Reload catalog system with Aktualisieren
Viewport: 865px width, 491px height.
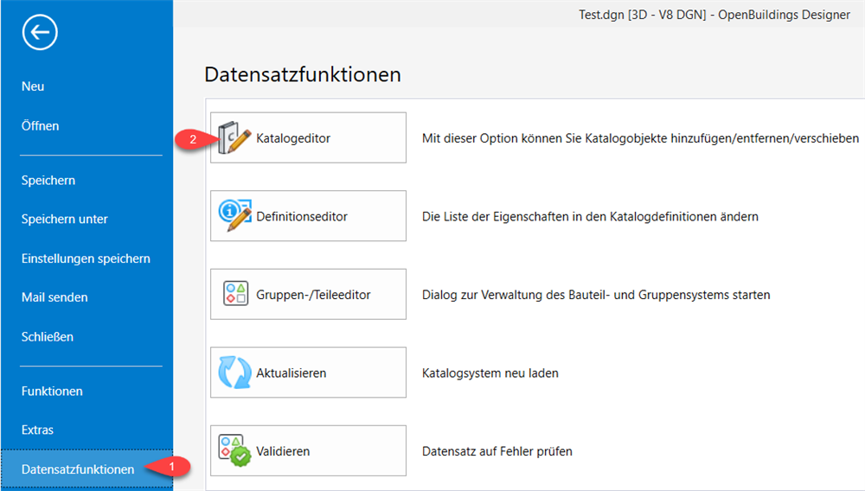pyautogui.click(x=308, y=373)
